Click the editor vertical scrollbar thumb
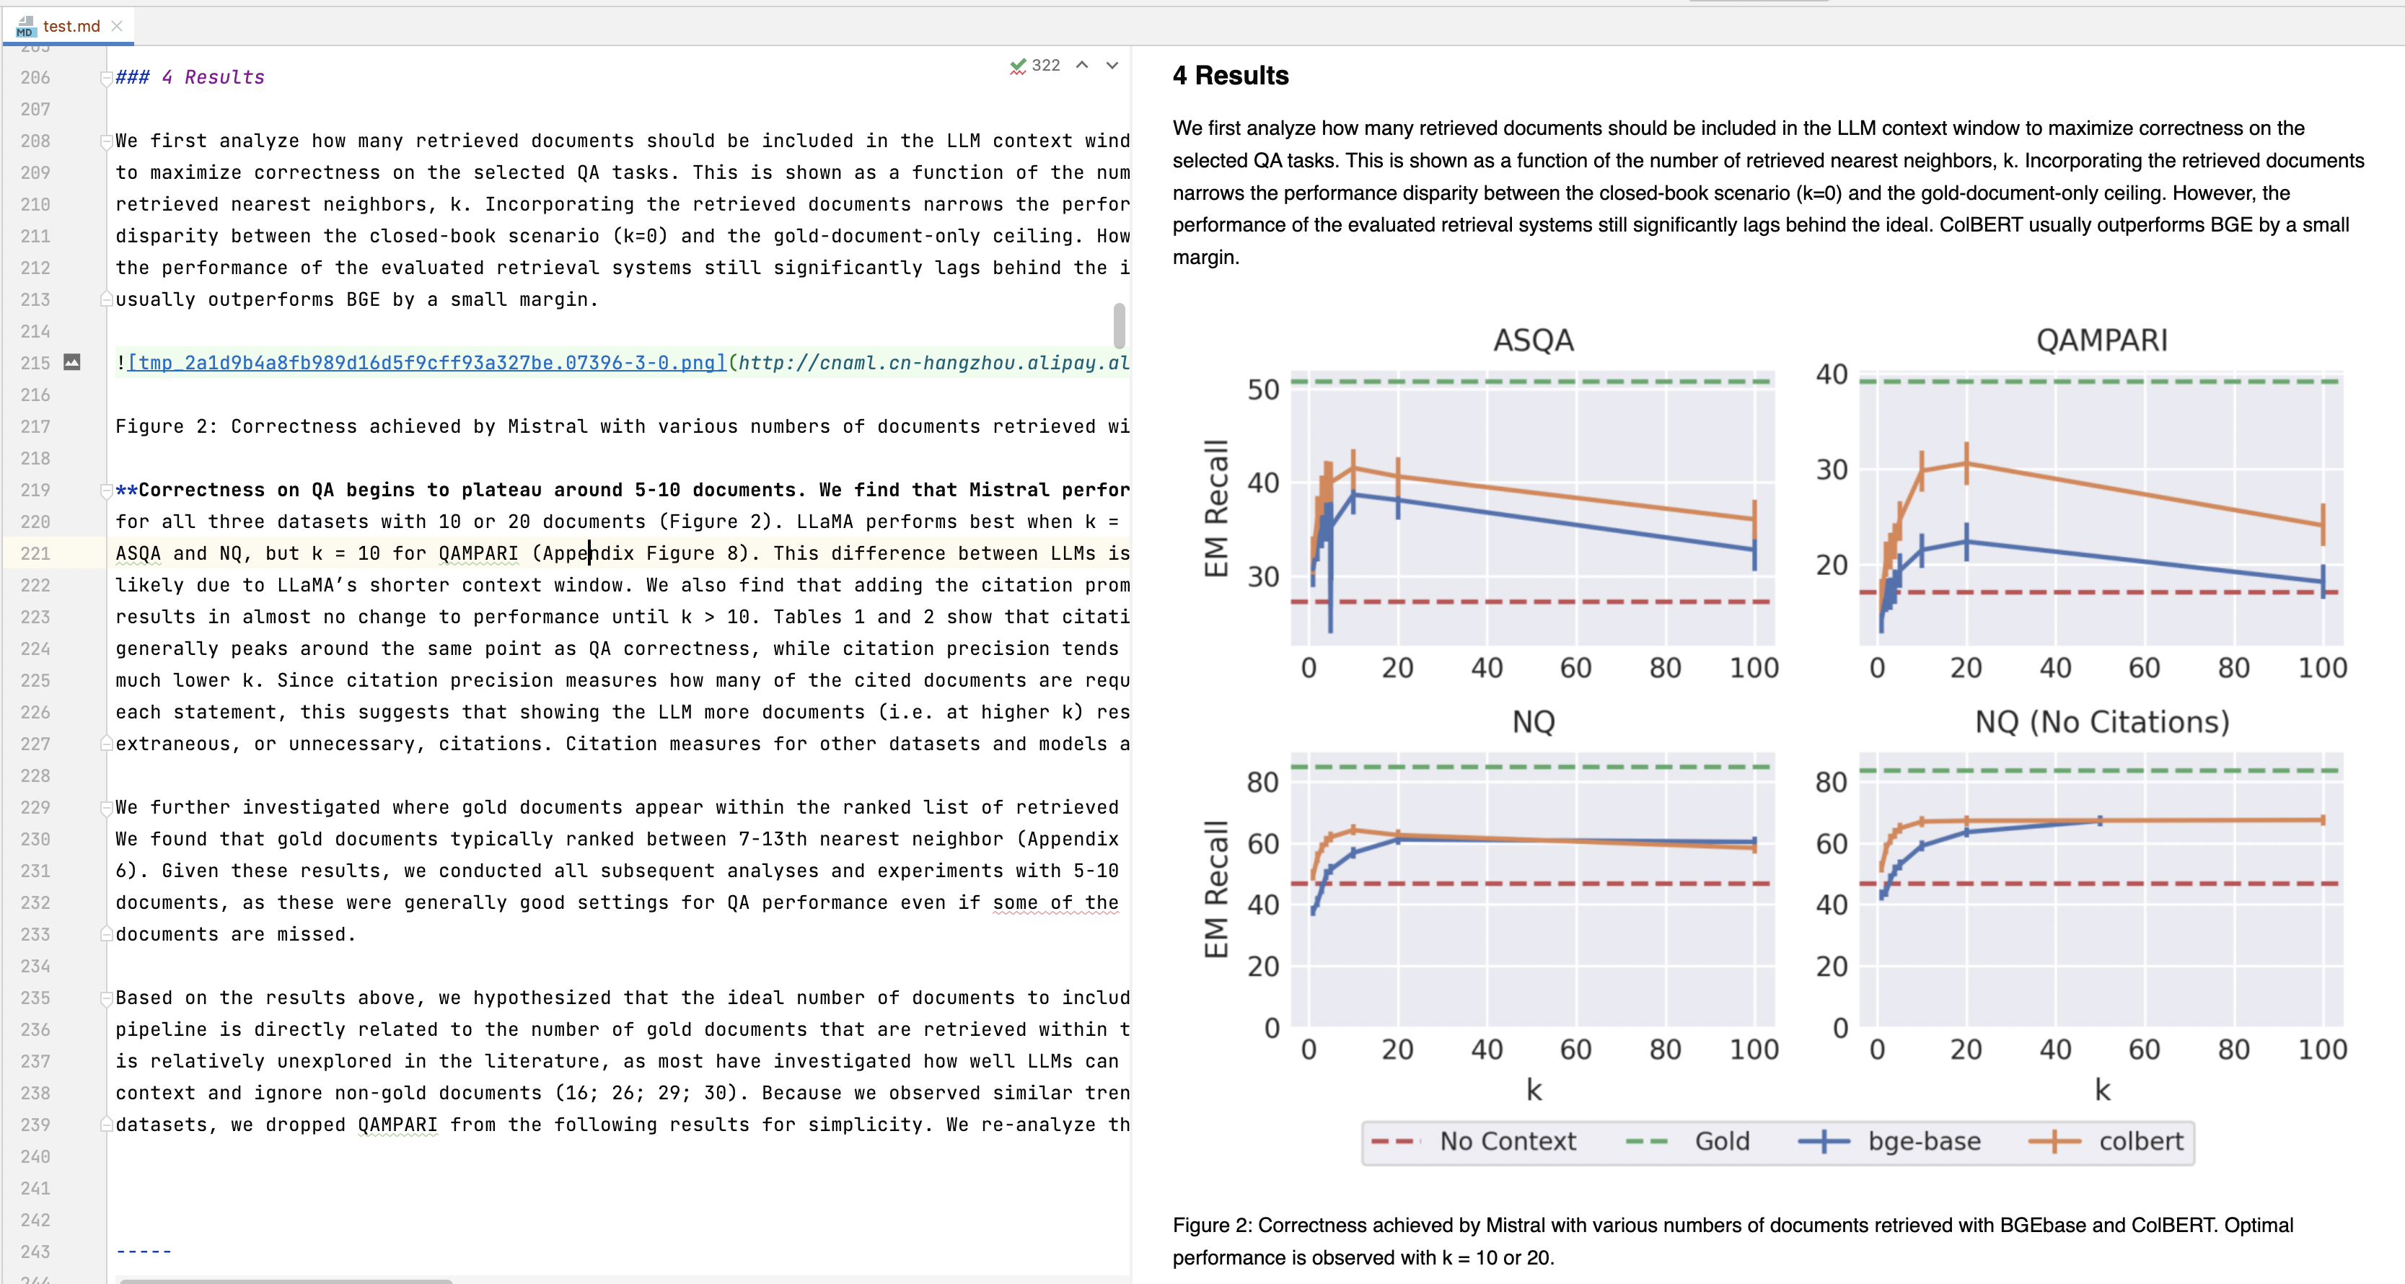 pyautogui.click(x=1119, y=325)
